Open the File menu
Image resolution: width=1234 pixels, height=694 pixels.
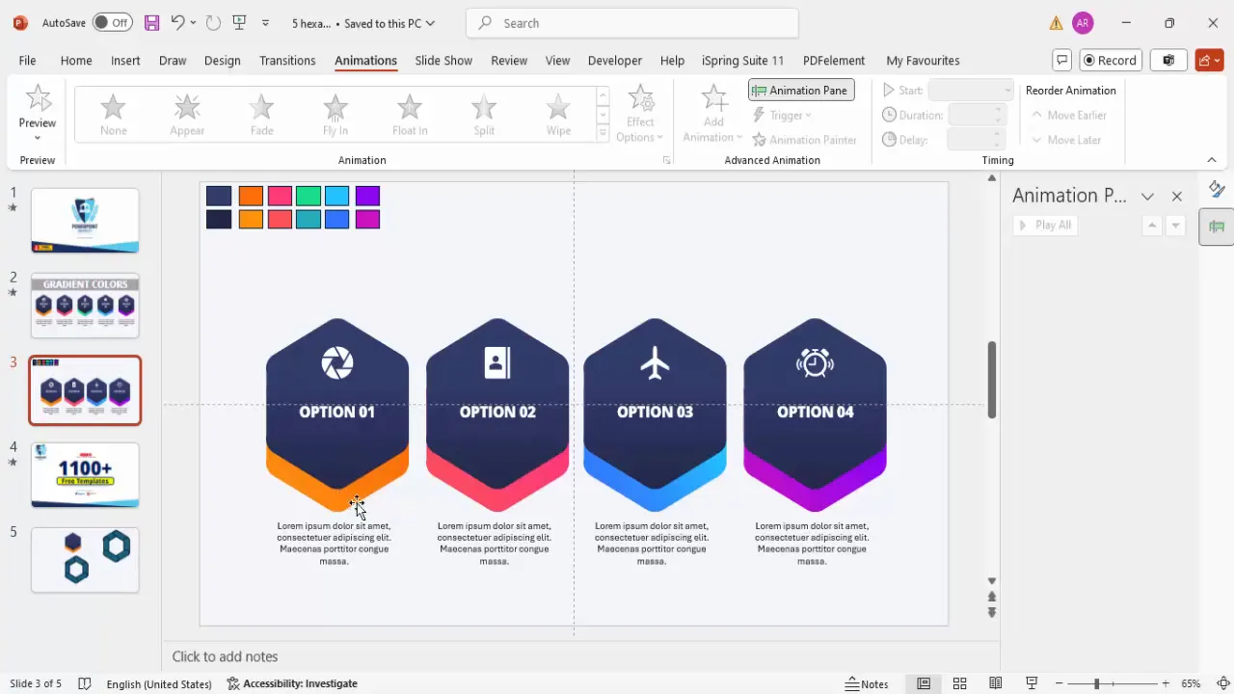click(x=27, y=60)
